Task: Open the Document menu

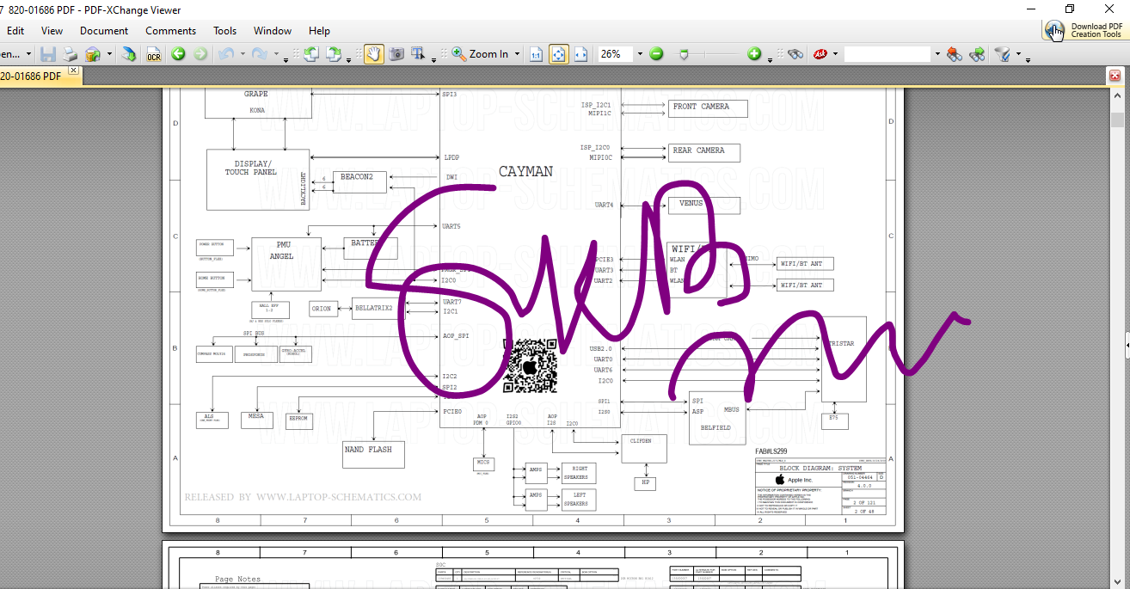Action: click(104, 30)
